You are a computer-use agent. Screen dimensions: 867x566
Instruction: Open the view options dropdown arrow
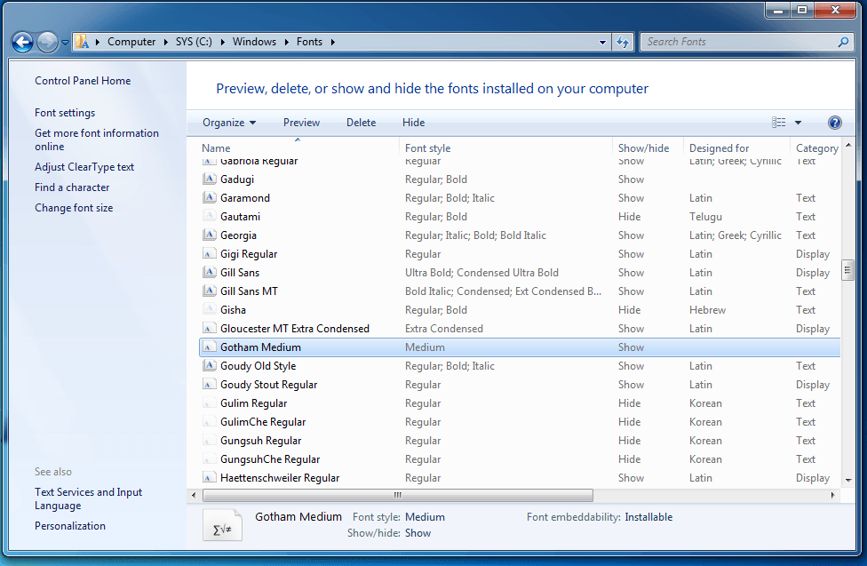coord(798,123)
